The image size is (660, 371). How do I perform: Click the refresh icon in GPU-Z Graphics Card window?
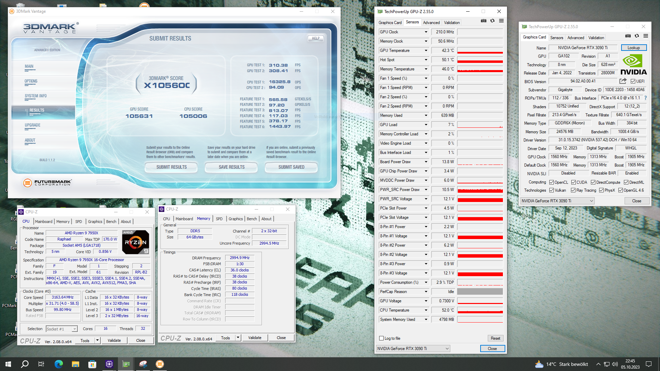pos(637,36)
